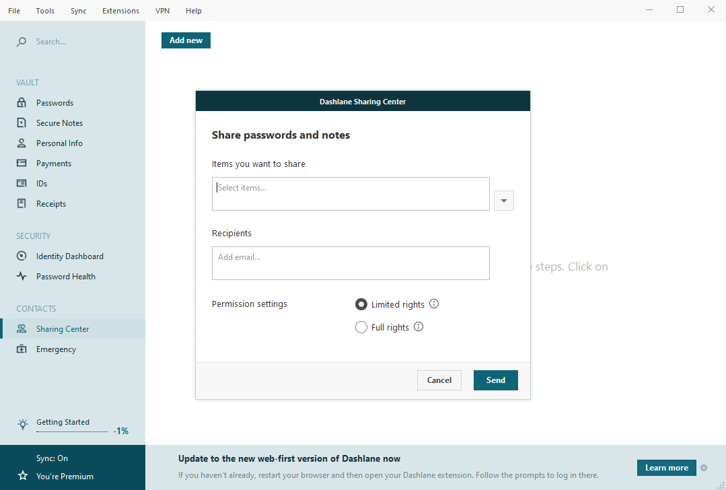Click the Passwords lock icon in sidebar

(22, 103)
